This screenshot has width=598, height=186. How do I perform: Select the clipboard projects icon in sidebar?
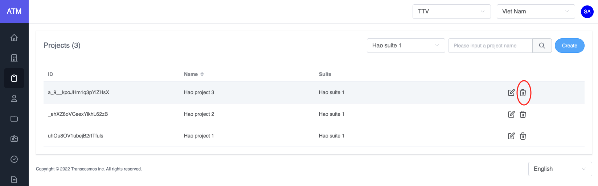click(x=14, y=78)
